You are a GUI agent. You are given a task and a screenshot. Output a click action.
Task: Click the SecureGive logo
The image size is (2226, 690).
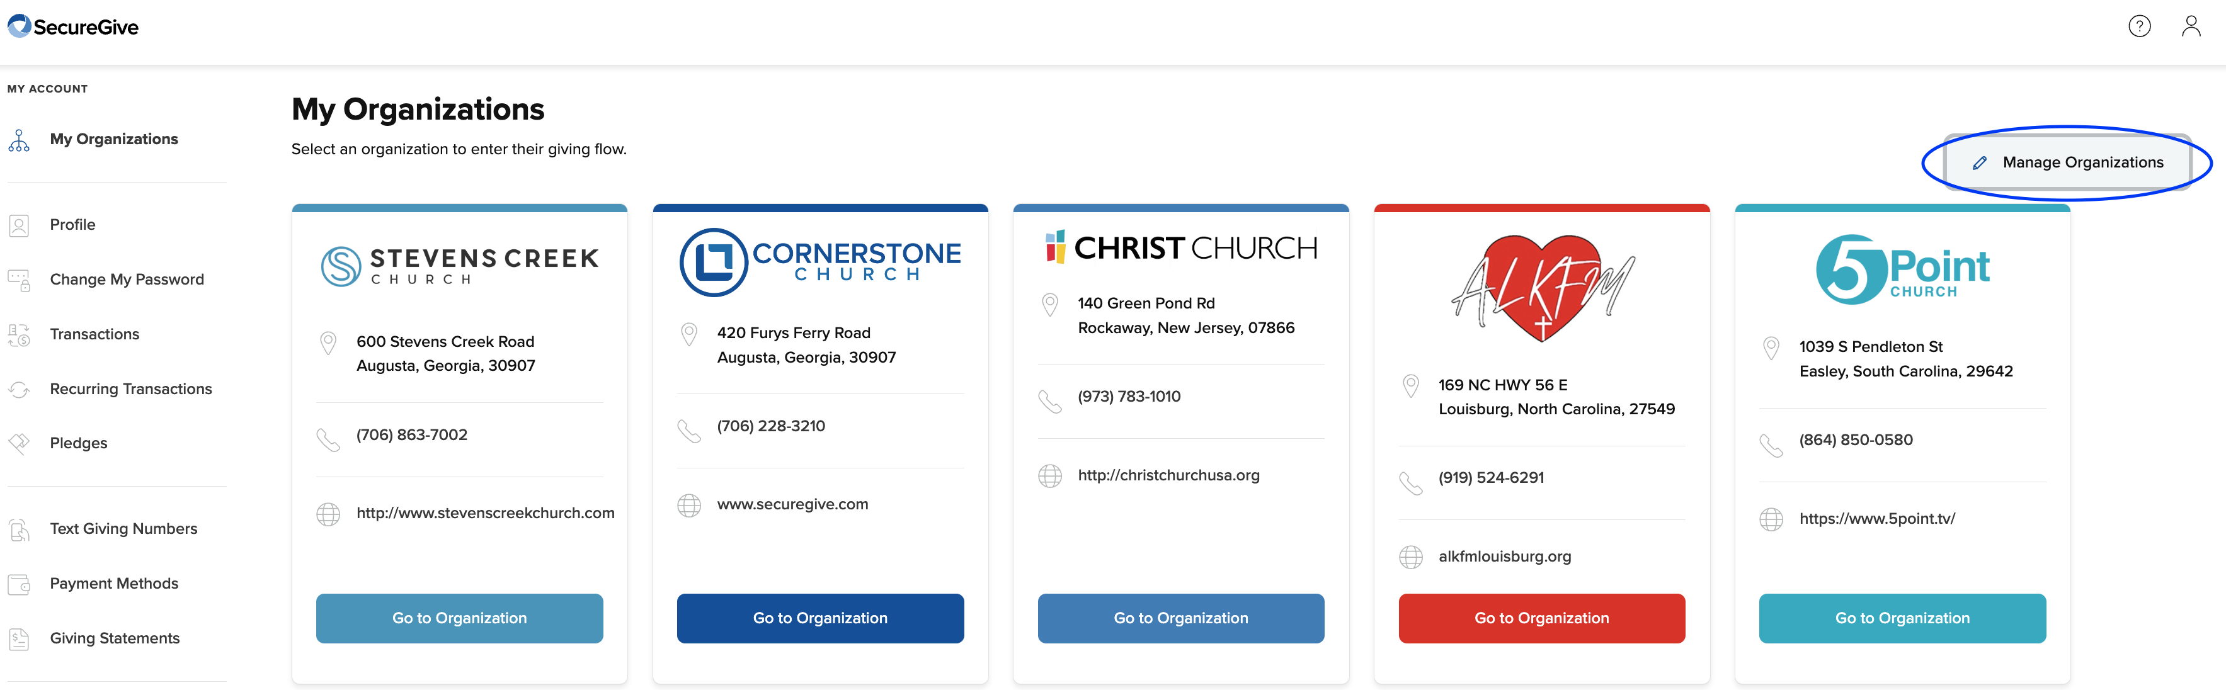(x=74, y=27)
